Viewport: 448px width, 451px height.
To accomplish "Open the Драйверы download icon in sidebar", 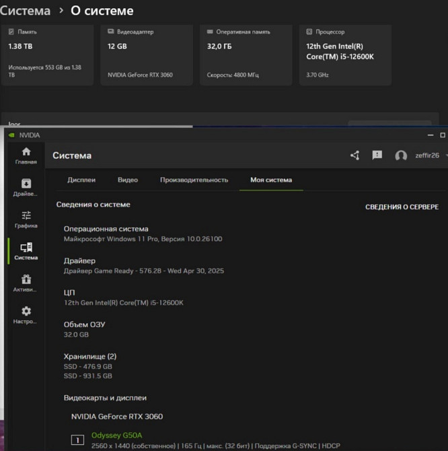I will click(x=26, y=183).
